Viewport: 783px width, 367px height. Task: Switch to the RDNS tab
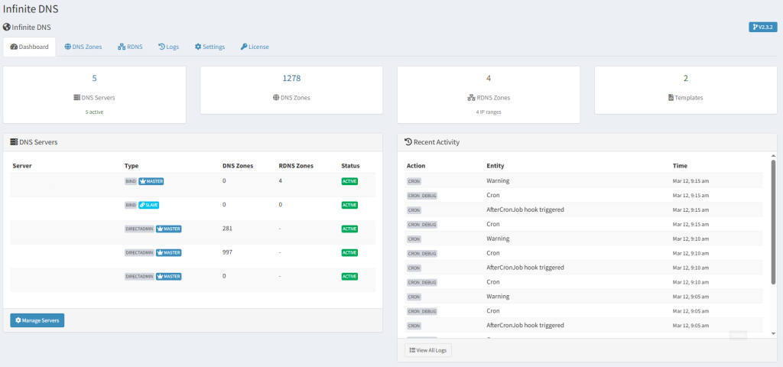[131, 47]
